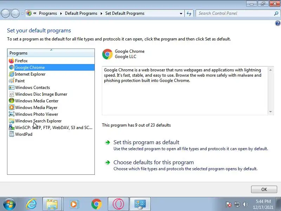Click Set Default Programs breadcrumb
This screenshot has height=211, width=281.
click(x=125, y=13)
